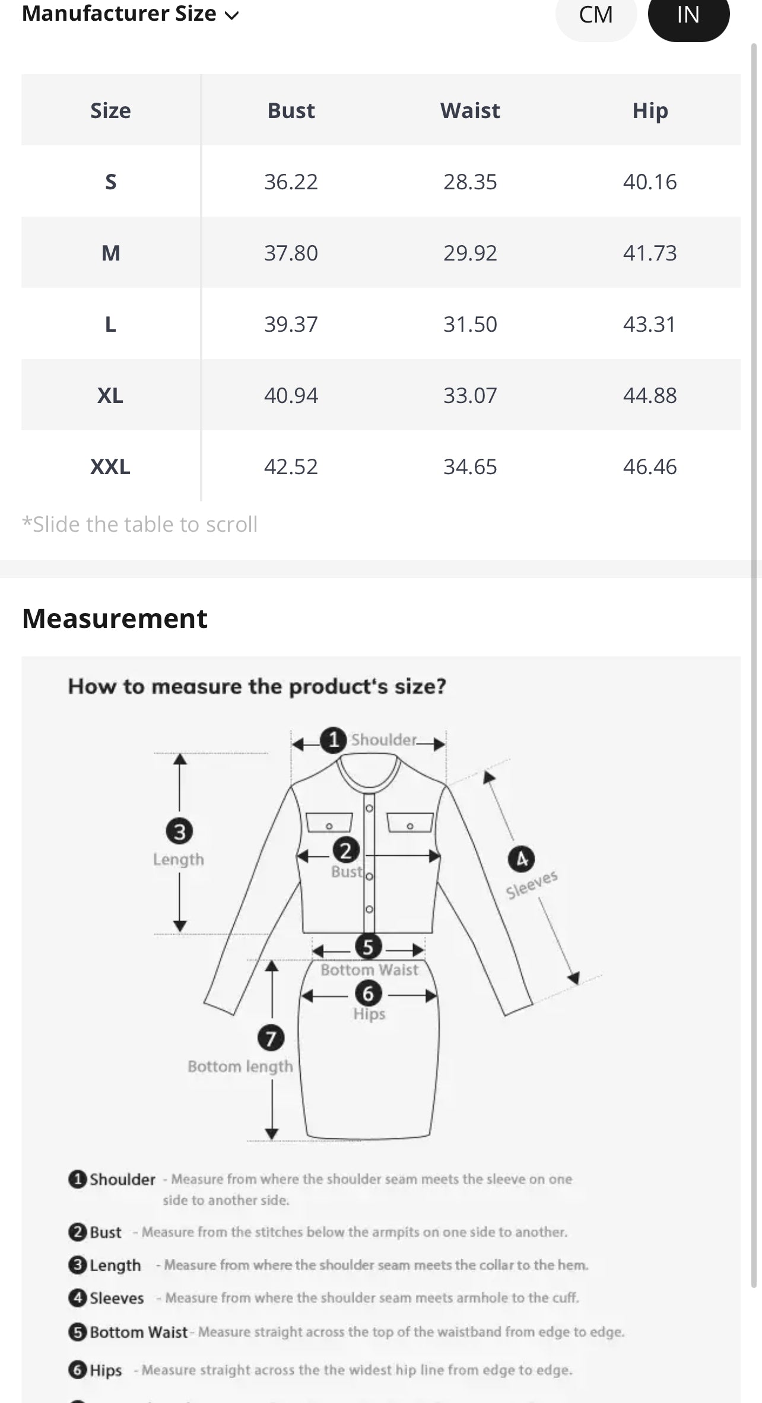Click the Hip column header

pyautogui.click(x=650, y=110)
